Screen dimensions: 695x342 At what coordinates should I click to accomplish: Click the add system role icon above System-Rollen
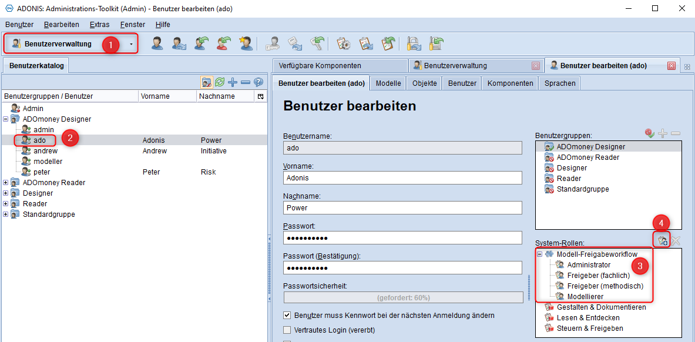tap(663, 241)
